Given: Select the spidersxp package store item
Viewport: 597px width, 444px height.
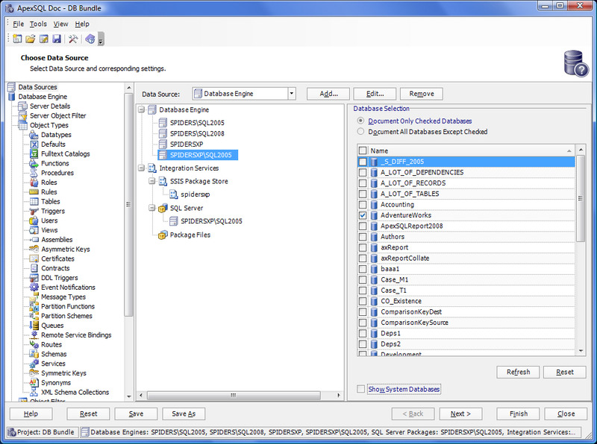Looking at the screenshot, I should pyautogui.click(x=195, y=194).
